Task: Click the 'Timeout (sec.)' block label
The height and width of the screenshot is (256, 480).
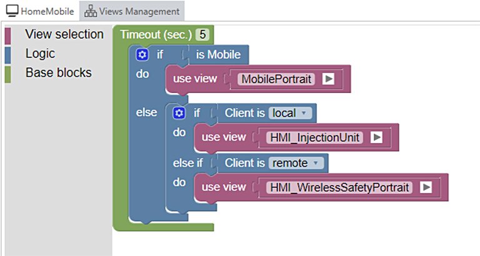Action: [x=156, y=34]
